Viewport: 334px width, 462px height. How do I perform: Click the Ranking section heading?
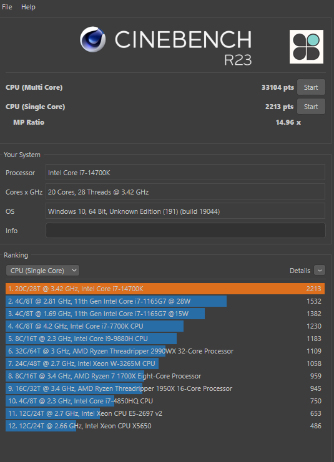click(16, 255)
